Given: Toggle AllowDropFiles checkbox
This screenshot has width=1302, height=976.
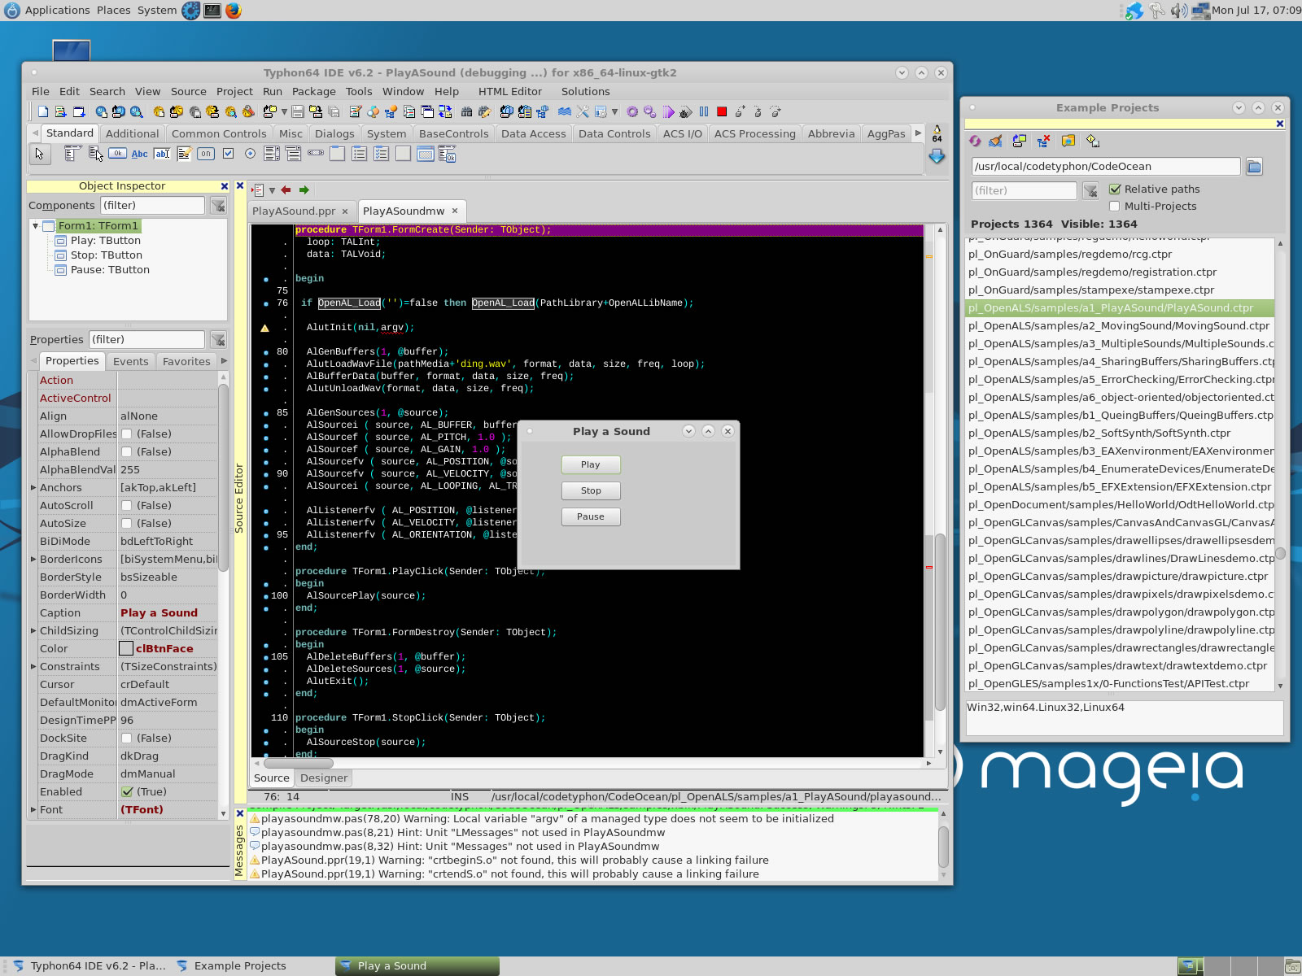Looking at the screenshot, I should click(x=127, y=434).
